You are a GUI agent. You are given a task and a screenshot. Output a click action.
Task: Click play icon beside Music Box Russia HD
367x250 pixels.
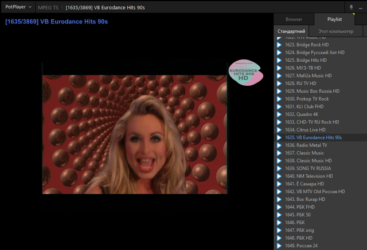[279, 91]
